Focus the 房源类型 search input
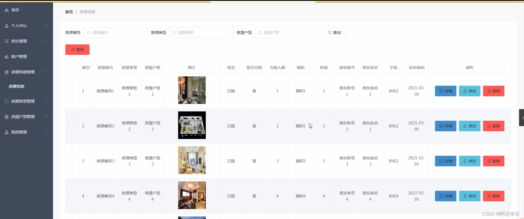 click(x=202, y=32)
